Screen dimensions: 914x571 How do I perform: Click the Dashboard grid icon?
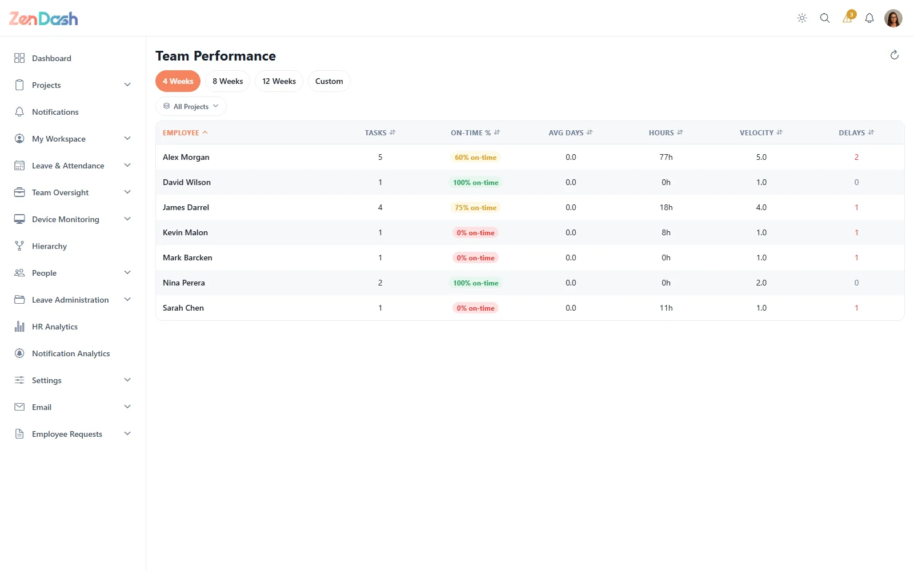point(19,58)
